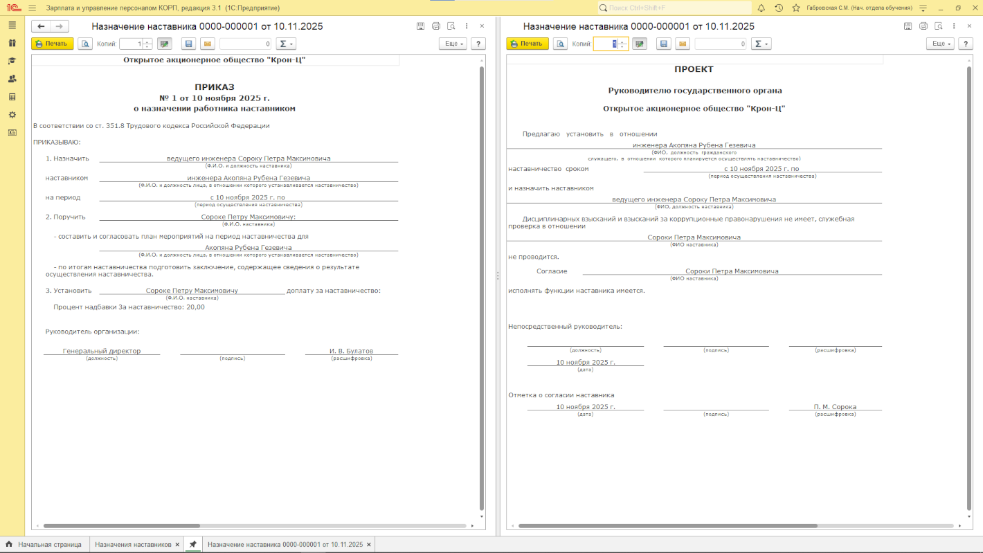
Task: Click the notifications bell icon
Action: [761, 8]
